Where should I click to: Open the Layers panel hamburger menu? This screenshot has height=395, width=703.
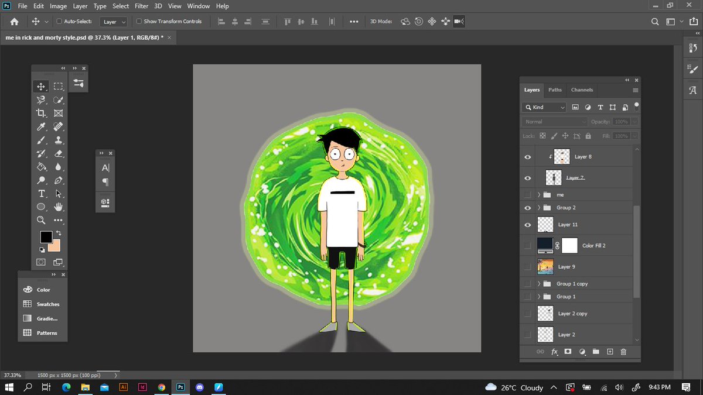[636, 90]
